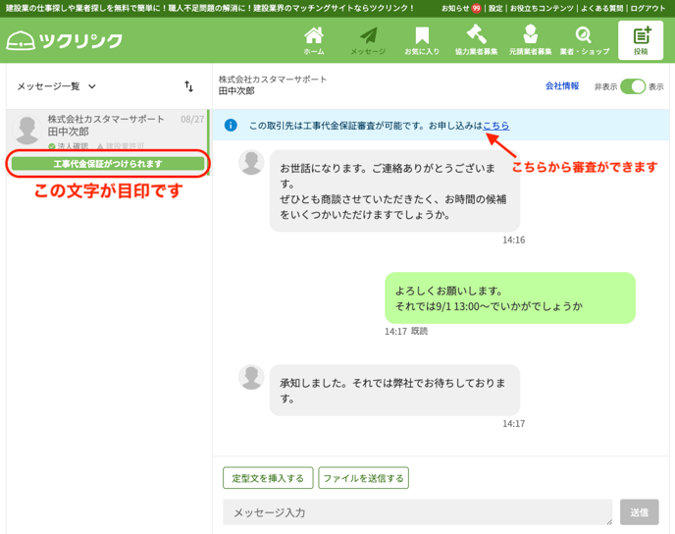675x534 pixels.
Task: Open お気に入り bookmark icon
Action: [x=422, y=41]
